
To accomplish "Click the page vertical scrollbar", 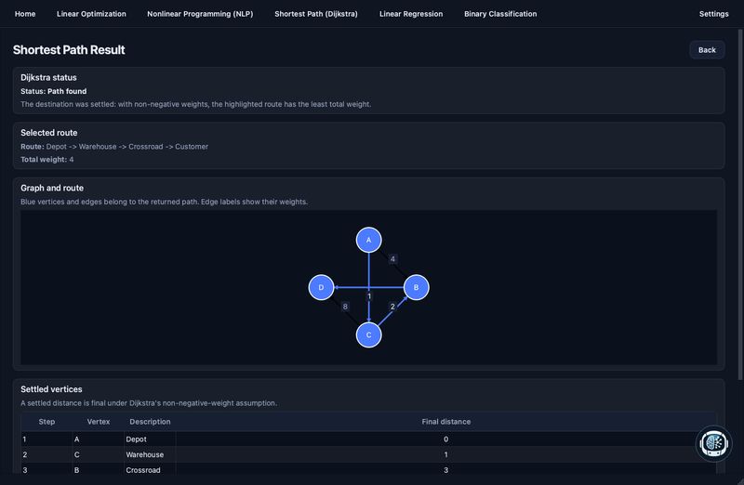I will (740, 203).
